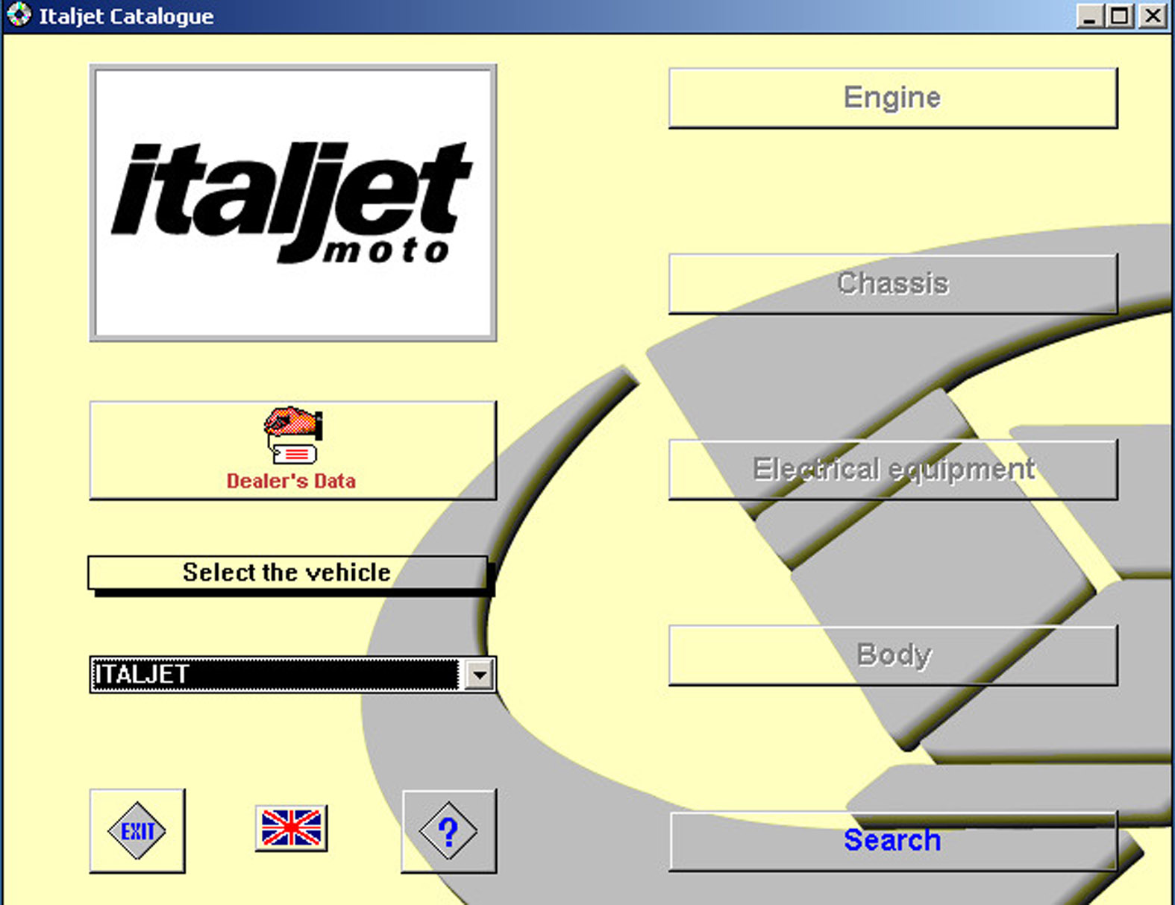Click the Italjet Catalogue title bar icon
This screenshot has height=905, width=1175.
(x=18, y=15)
